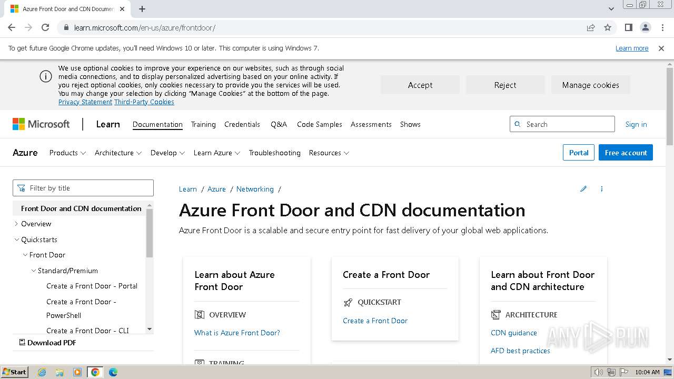This screenshot has width=674, height=379.
Task: Collapse the Quickstarts tree section
Action: [16, 240]
